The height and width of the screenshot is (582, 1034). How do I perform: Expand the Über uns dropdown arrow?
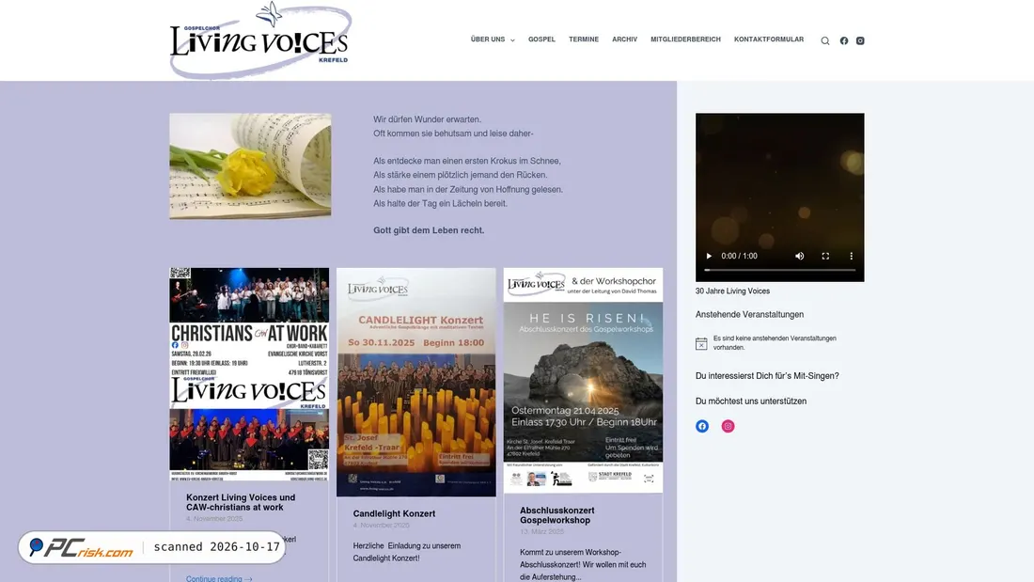pos(512,40)
